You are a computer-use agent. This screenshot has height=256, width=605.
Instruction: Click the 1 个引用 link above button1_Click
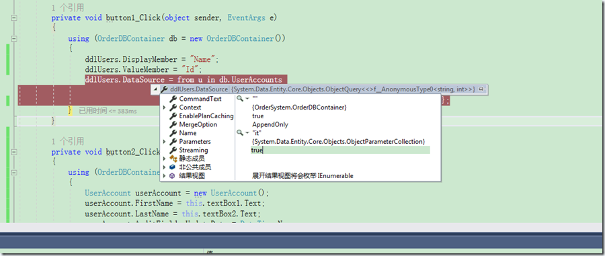(x=68, y=7)
